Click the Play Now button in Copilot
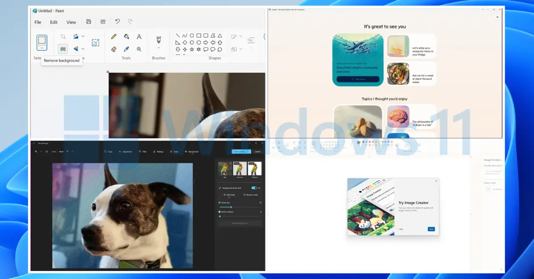 (358, 79)
